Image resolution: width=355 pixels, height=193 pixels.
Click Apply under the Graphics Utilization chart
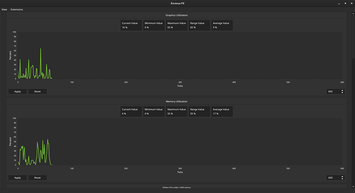pos(17,91)
